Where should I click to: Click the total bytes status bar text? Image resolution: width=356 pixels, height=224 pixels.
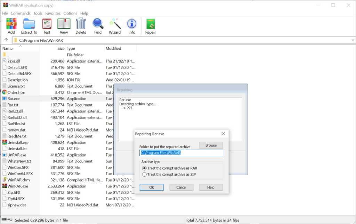[x=212, y=220]
